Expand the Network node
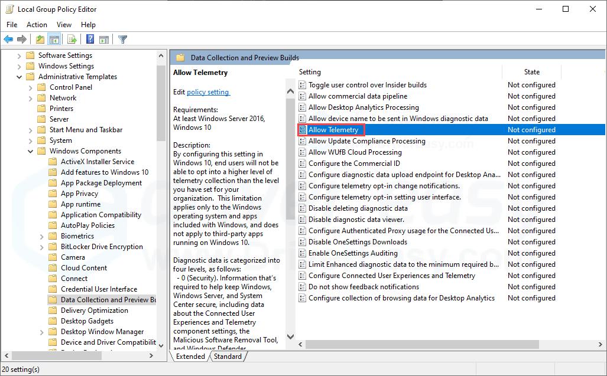Screen dimensions: 607x376 pos(31,98)
